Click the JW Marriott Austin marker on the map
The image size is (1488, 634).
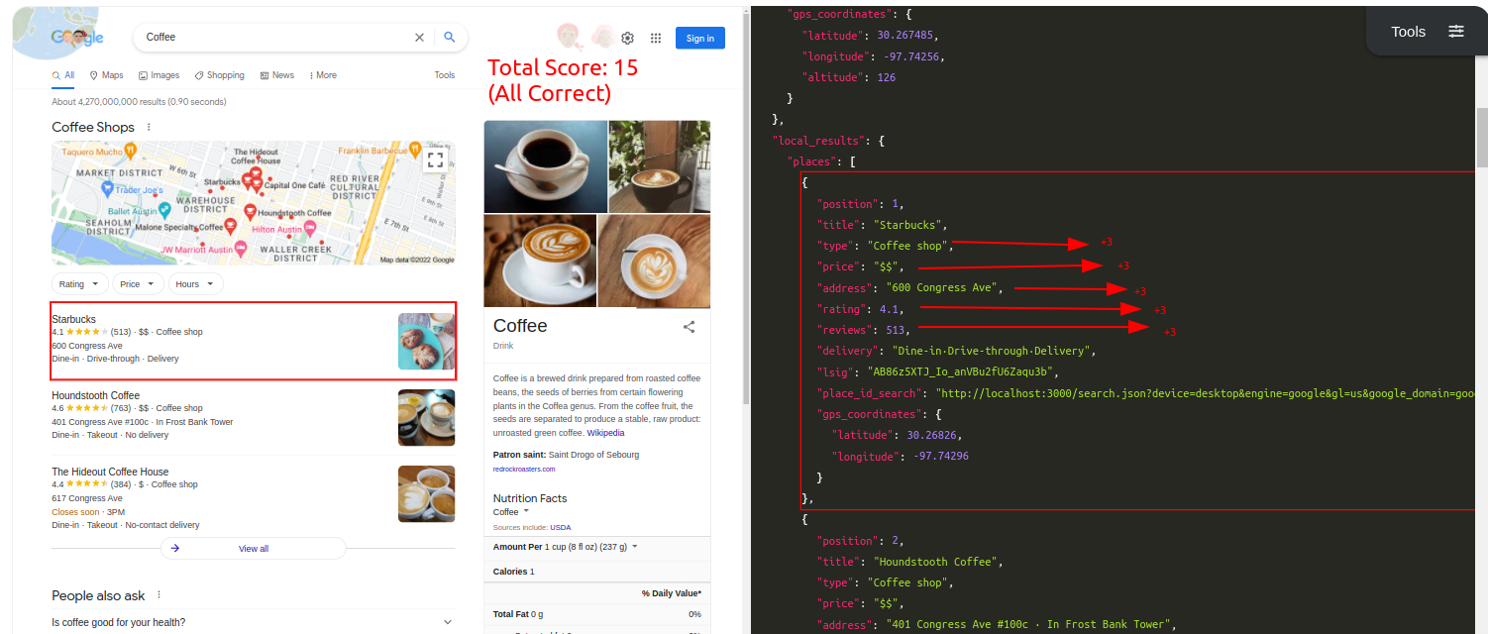[x=242, y=249]
